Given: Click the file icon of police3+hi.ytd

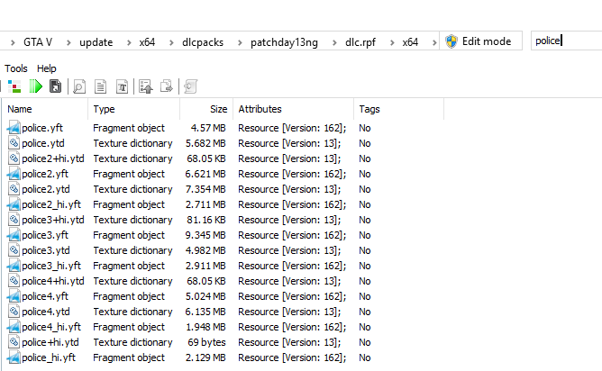Looking at the screenshot, I should pyautogui.click(x=14, y=220).
